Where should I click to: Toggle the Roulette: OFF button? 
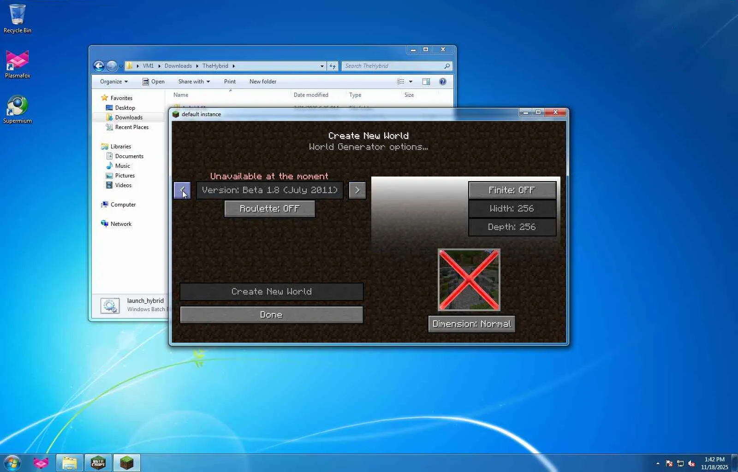(x=270, y=209)
